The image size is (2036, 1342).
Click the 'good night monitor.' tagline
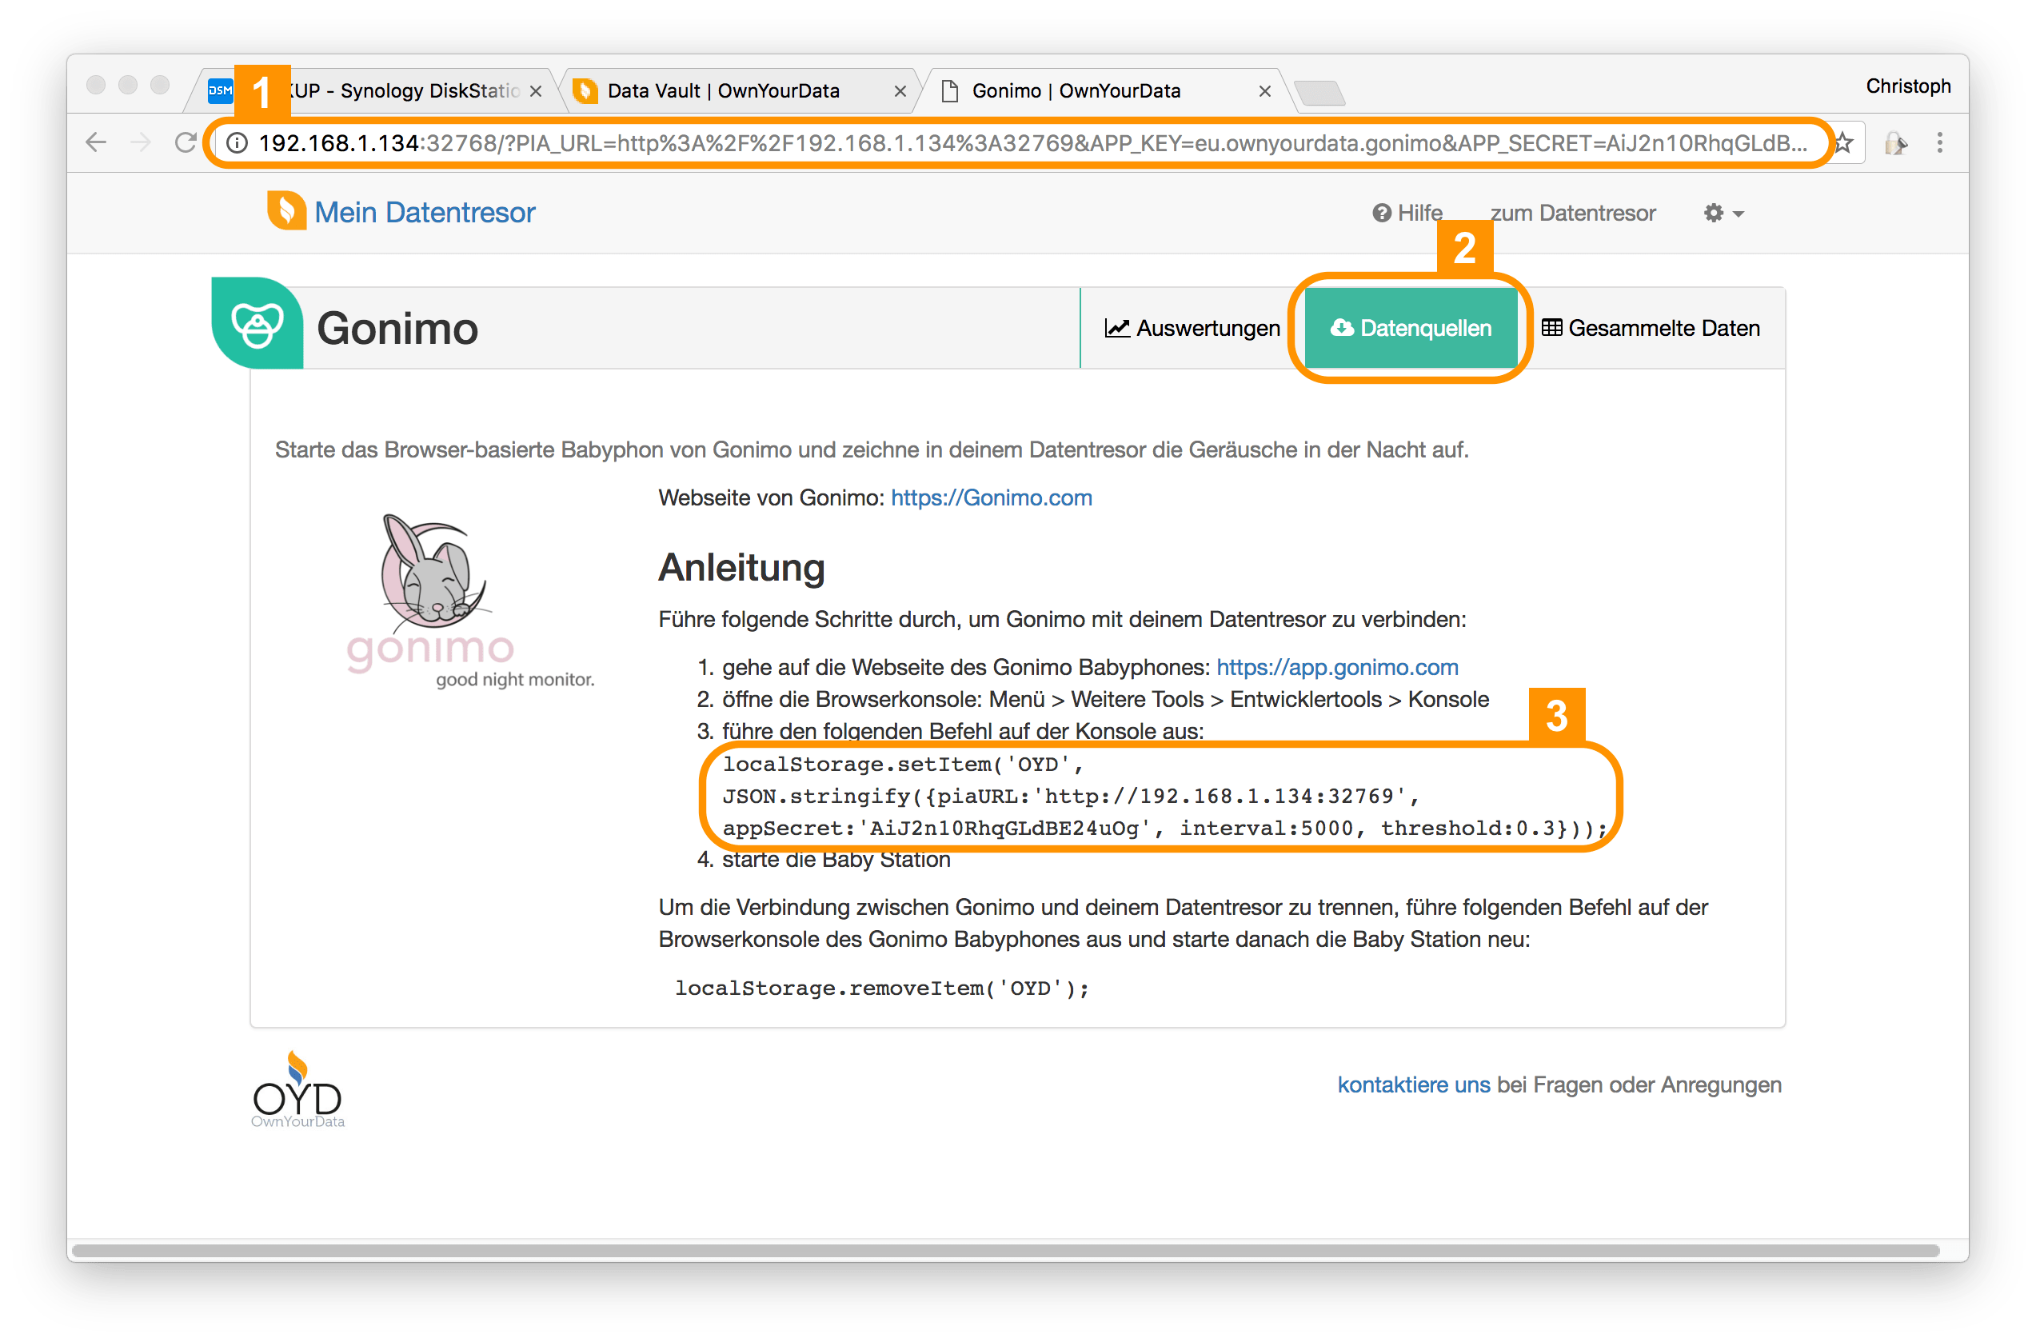tap(515, 680)
